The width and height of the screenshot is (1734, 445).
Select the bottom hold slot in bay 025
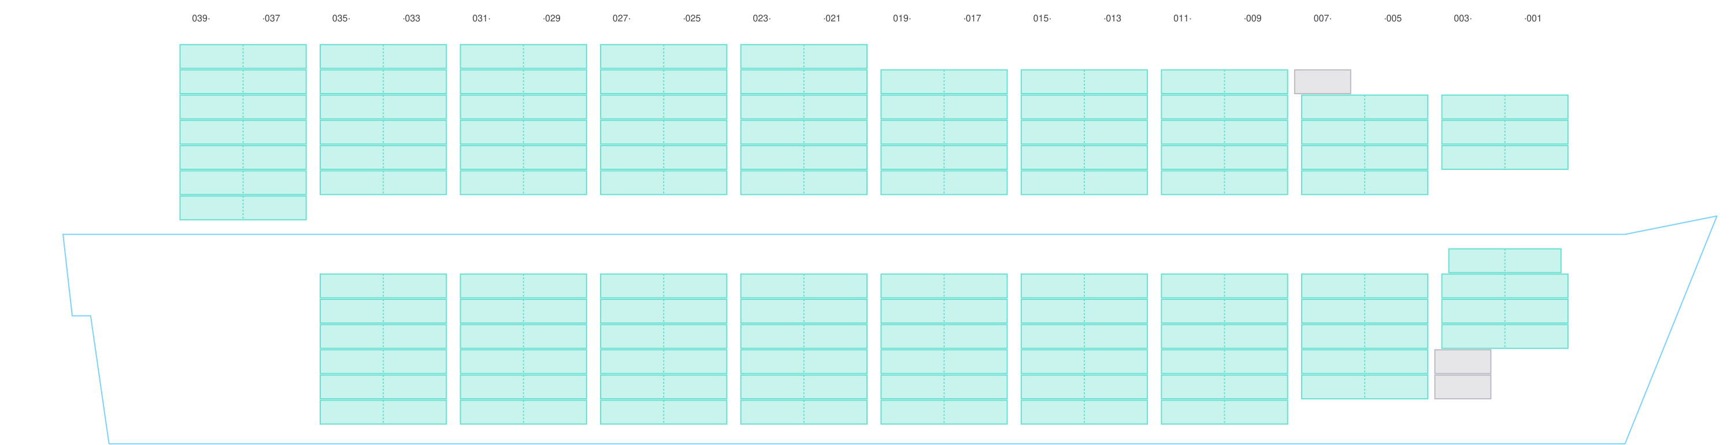point(695,412)
